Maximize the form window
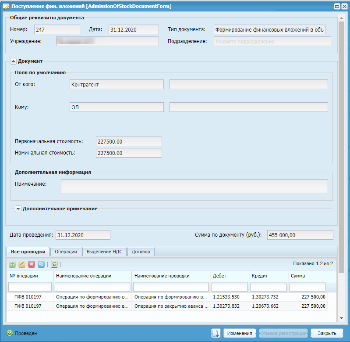 tap(337, 6)
